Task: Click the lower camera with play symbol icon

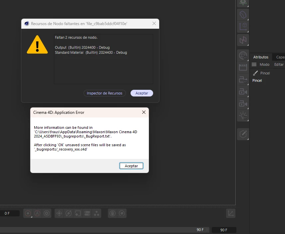Action: 243,104
